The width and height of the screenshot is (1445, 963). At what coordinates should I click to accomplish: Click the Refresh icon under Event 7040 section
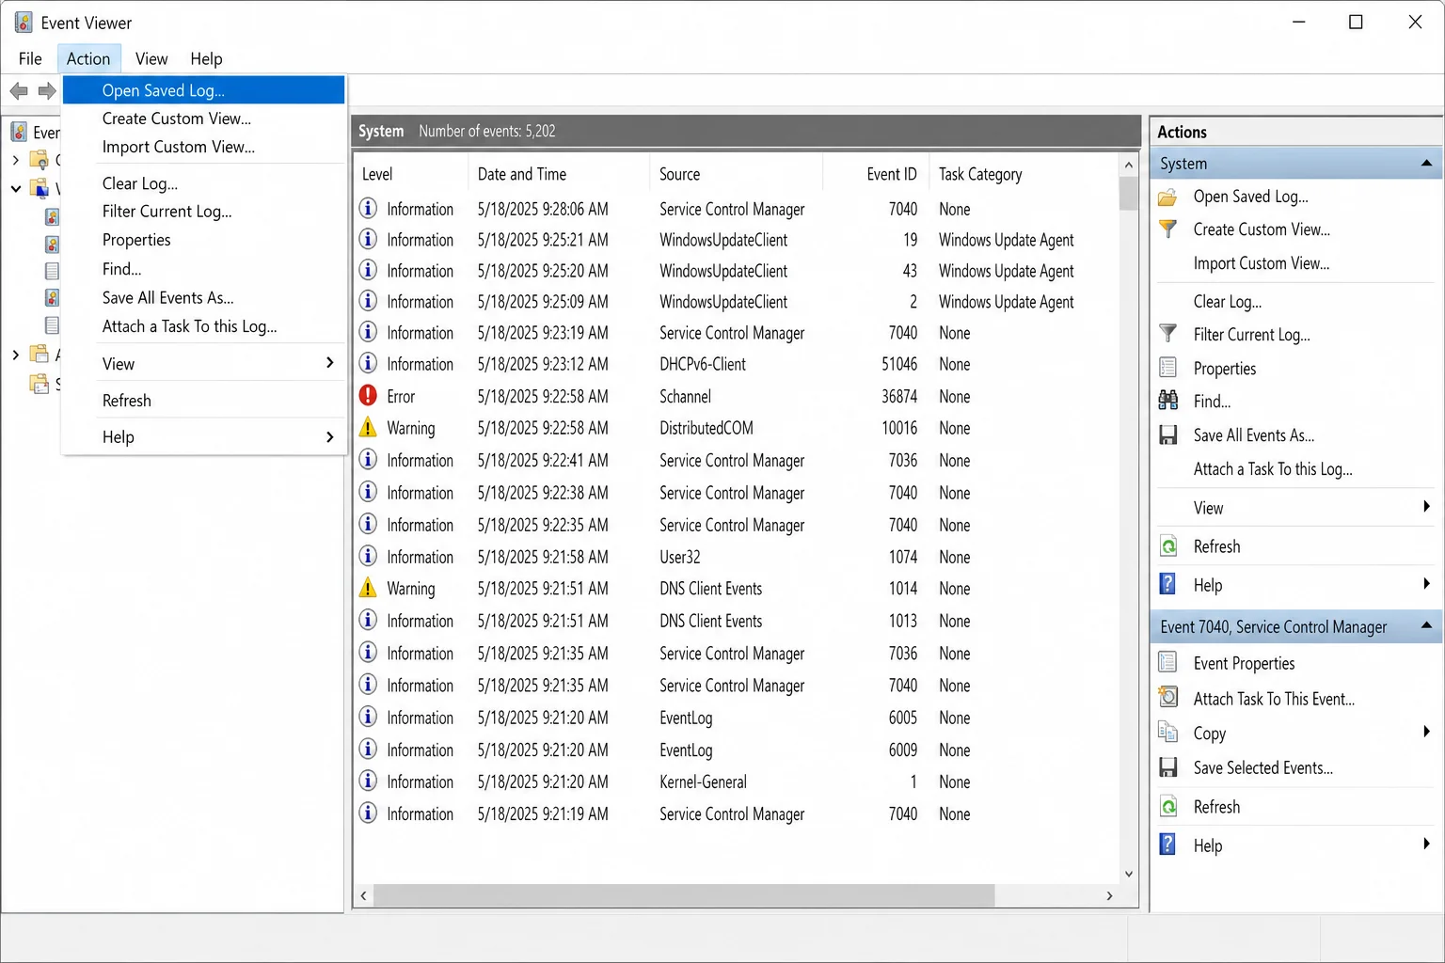tap(1168, 807)
